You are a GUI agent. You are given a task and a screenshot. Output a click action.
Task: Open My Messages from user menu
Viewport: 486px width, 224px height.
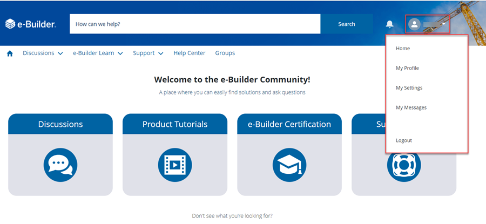[x=411, y=107]
